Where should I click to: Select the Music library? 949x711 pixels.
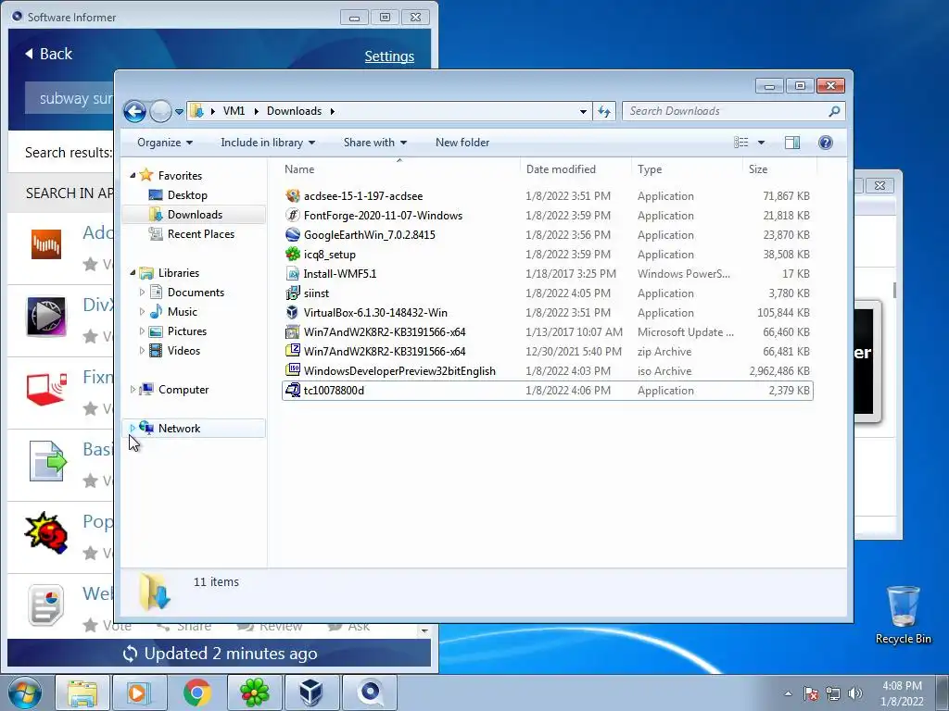pos(182,312)
